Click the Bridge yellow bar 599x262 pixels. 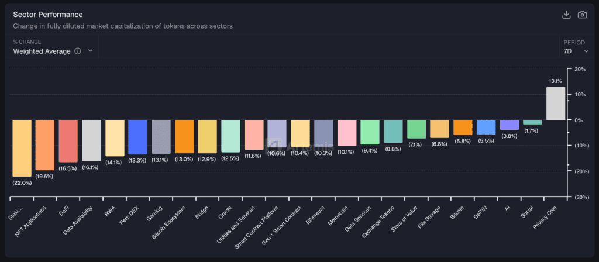pyautogui.click(x=208, y=137)
